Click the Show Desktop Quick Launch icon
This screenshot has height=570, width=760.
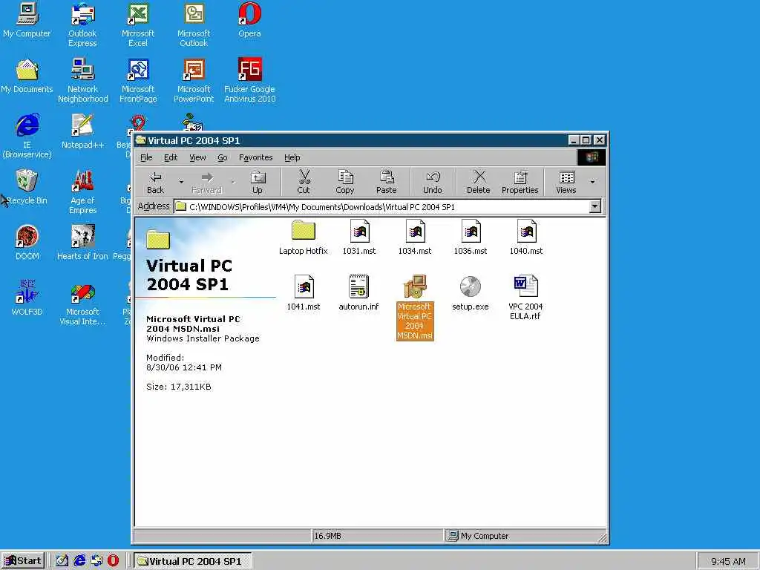coord(62,561)
